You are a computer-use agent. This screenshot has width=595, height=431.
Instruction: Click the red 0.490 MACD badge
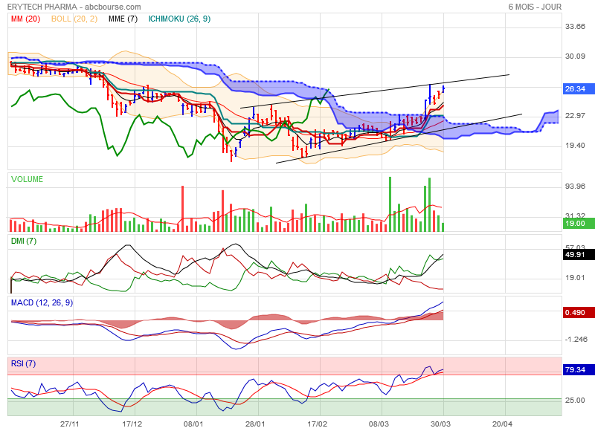579,313
